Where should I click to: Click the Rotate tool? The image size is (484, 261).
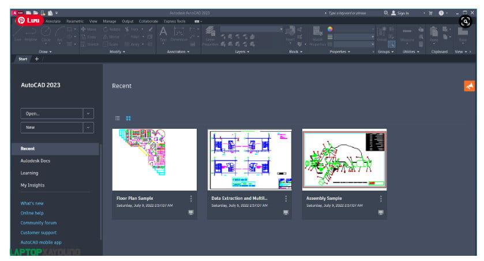click(112, 29)
